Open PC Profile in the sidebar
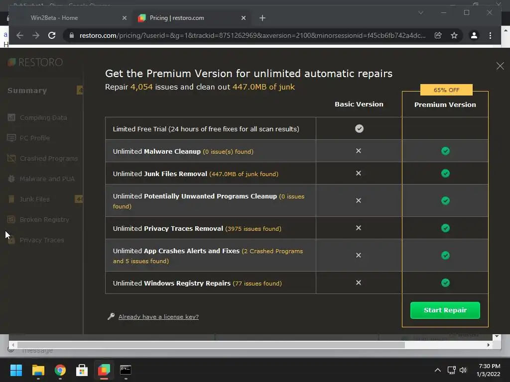Image resolution: width=510 pixels, height=382 pixels. click(35, 138)
